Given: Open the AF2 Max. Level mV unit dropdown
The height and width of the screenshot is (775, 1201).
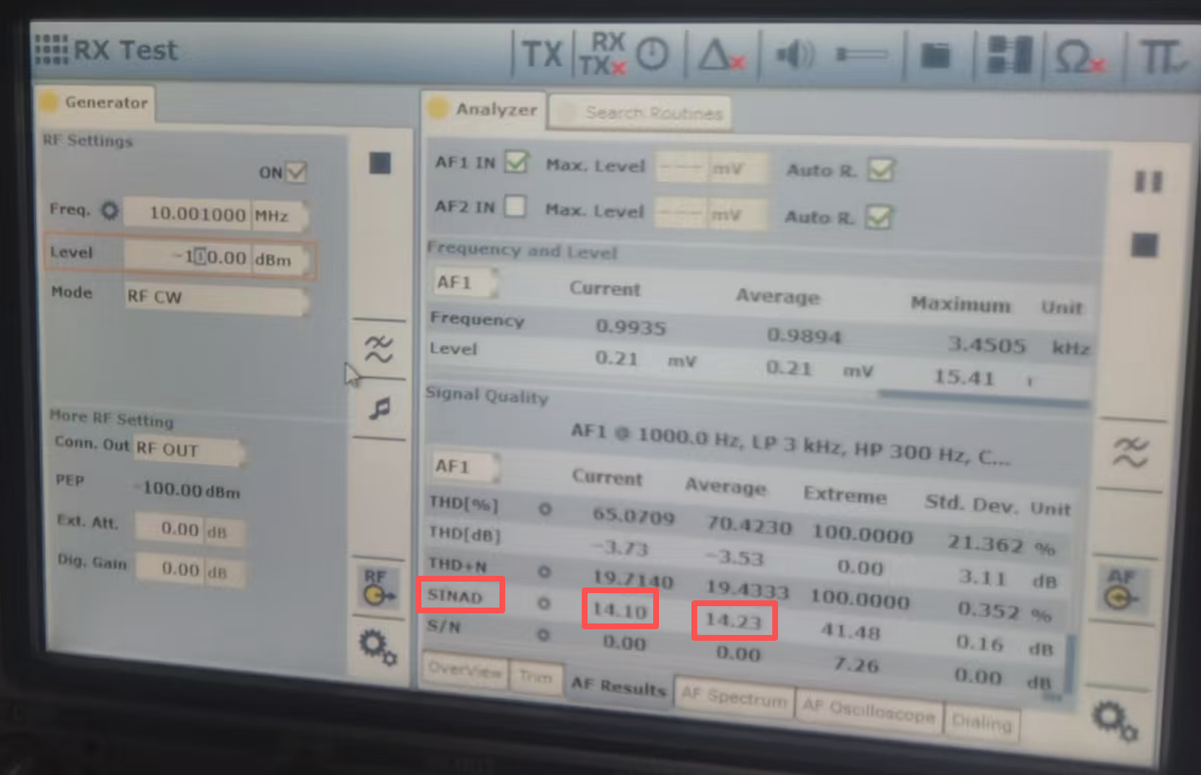Looking at the screenshot, I should click(x=736, y=215).
